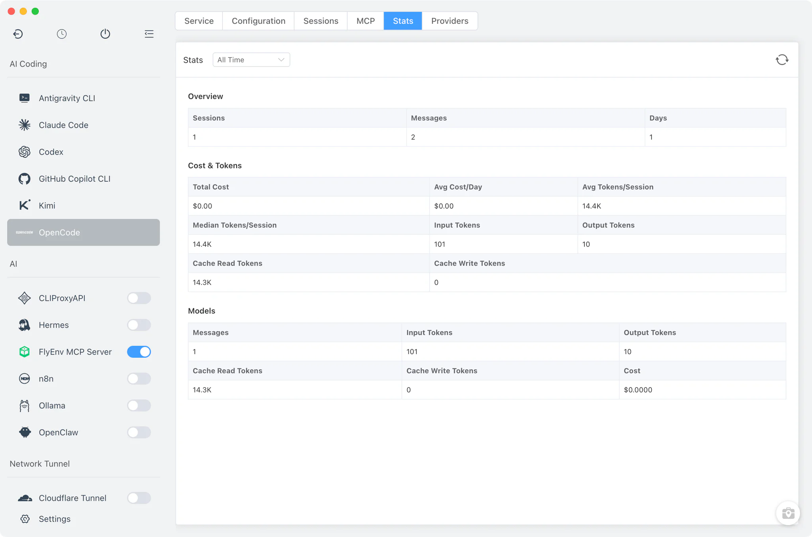This screenshot has height=537, width=812.
Task: Open the Configuration tab
Action: [x=259, y=21]
